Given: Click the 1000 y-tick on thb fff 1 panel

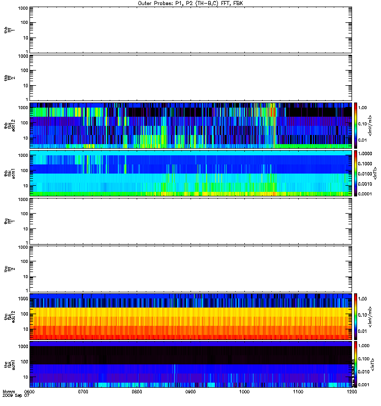Looking at the screenshot, I should coord(23,8).
